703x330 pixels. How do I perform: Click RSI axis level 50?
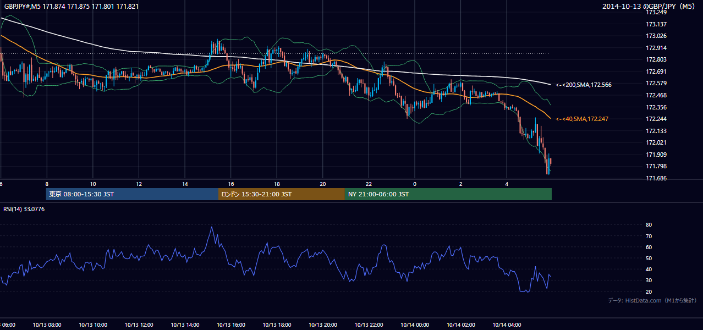[x=649, y=258]
